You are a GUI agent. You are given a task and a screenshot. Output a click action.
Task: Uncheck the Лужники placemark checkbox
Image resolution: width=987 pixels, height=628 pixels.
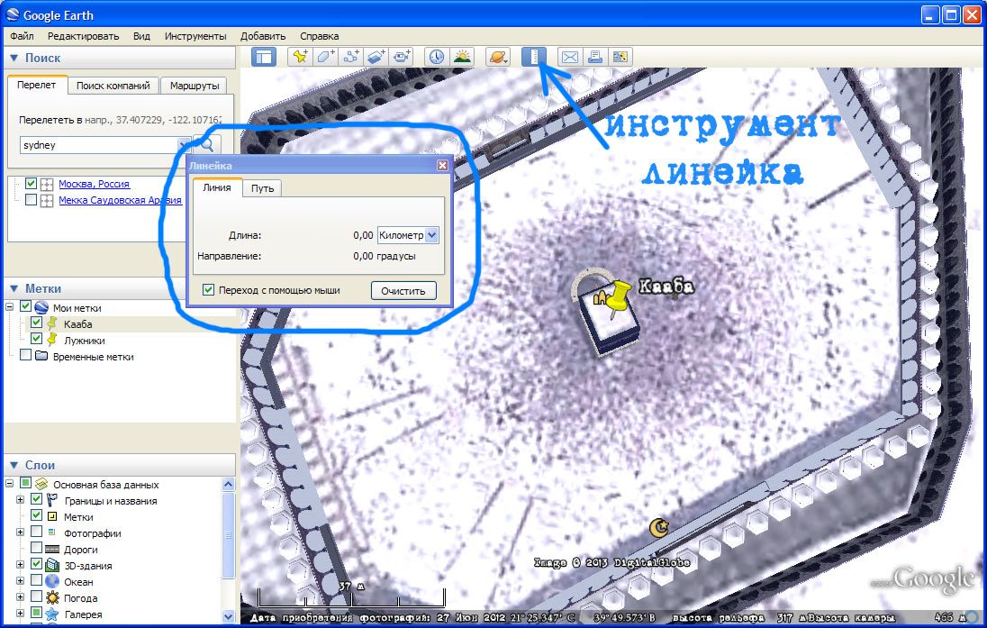click(x=37, y=340)
